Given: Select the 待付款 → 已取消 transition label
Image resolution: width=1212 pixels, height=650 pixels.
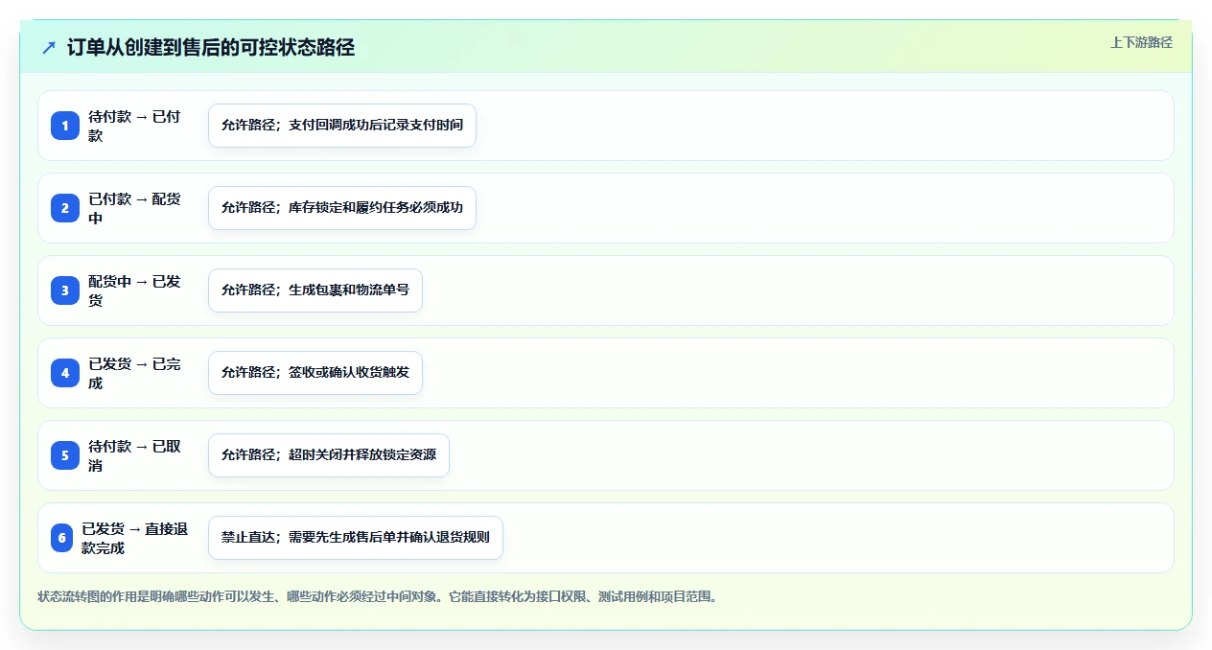Looking at the screenshot, I should click(135, 455).
